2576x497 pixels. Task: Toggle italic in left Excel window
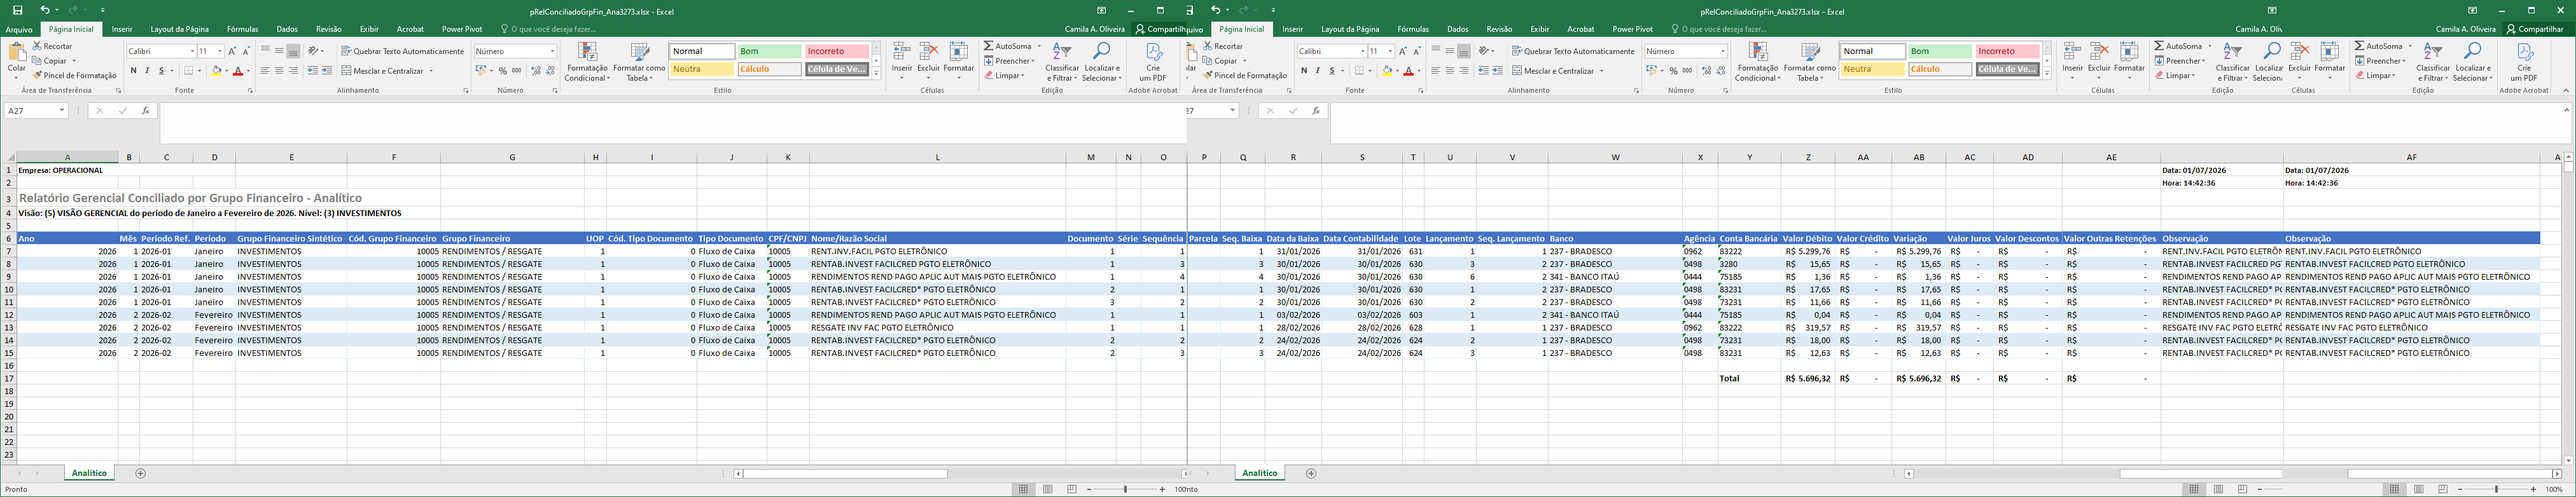147,71
